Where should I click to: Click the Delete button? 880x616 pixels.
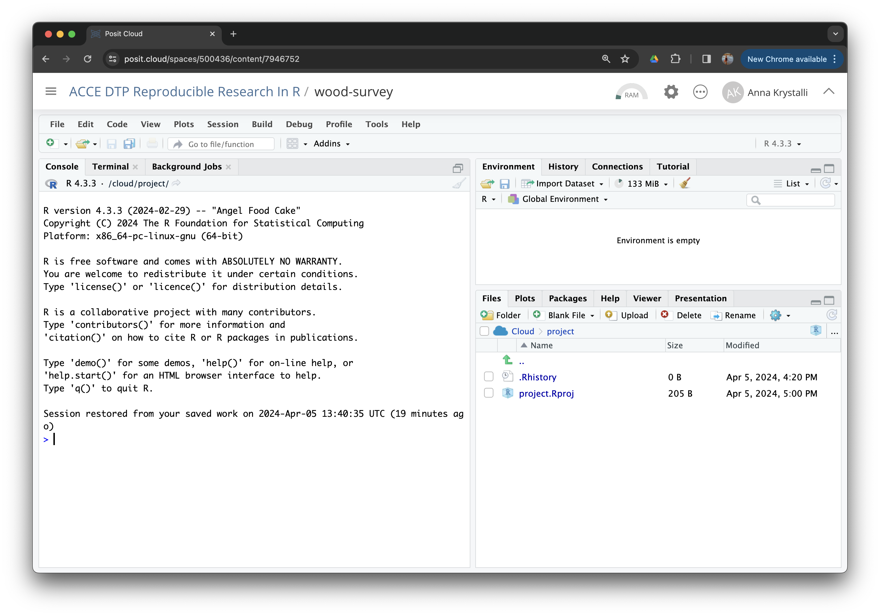click(x=682, y=315)
